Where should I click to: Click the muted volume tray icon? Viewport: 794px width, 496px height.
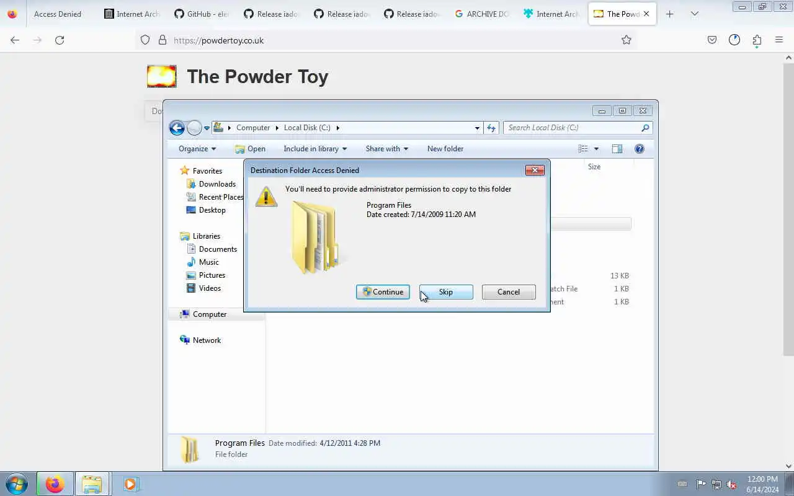pyautogui.click(x=732, y=484)
